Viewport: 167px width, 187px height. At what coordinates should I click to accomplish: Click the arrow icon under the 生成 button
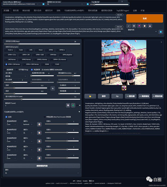(129, 26)
